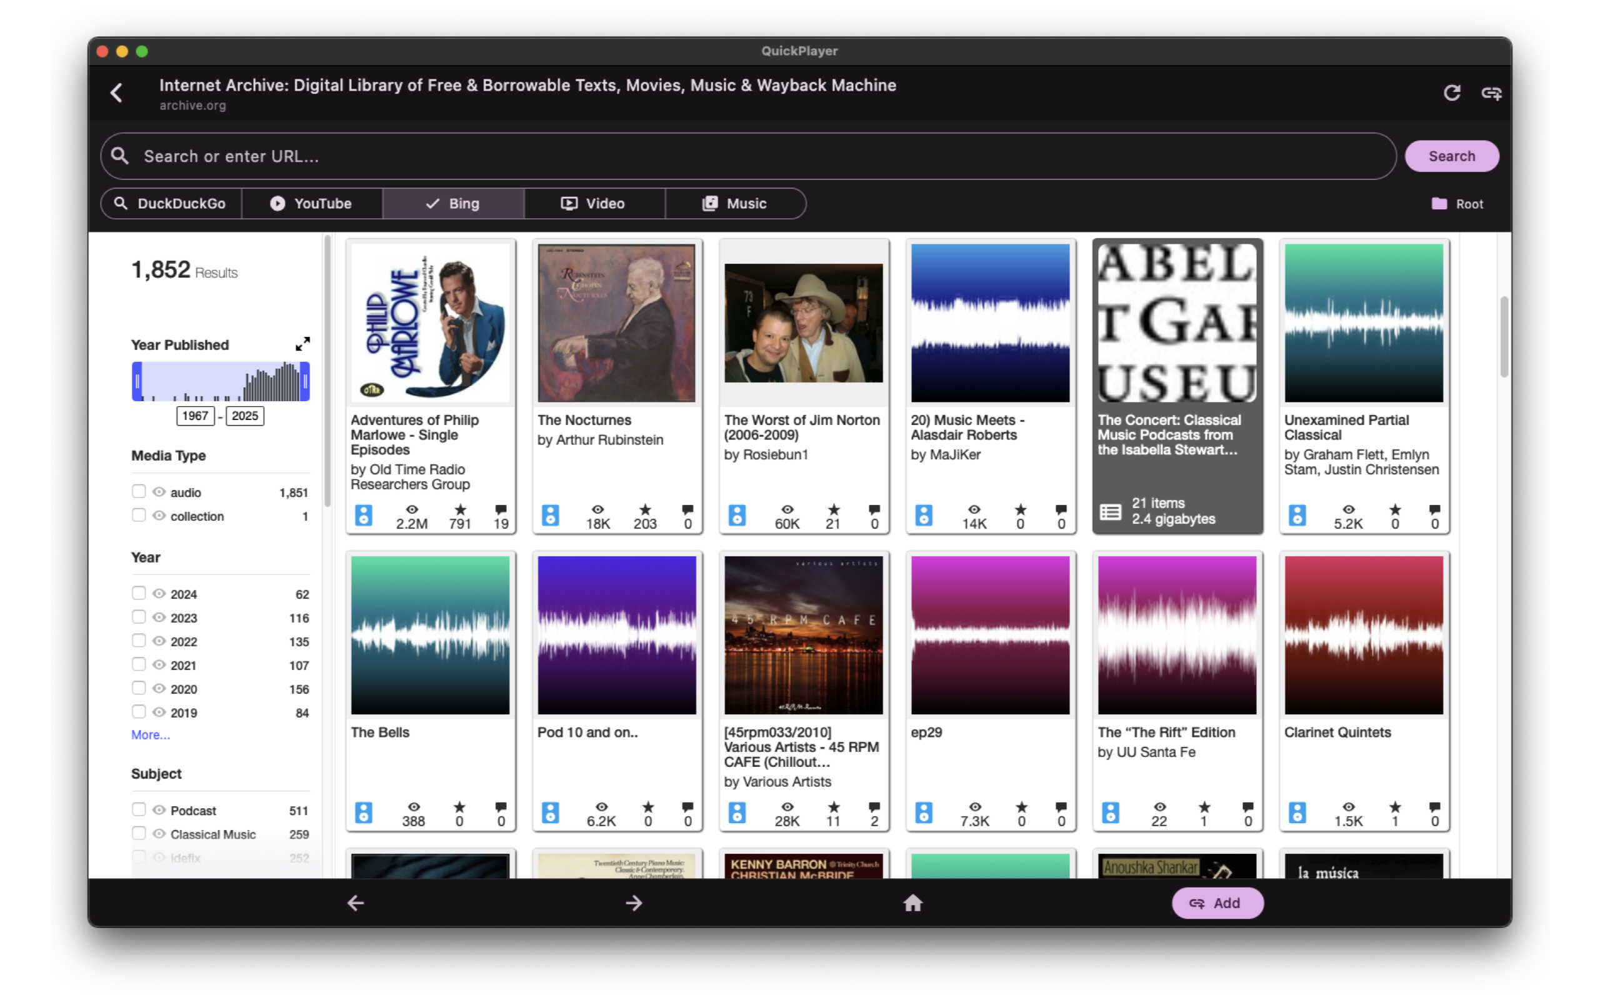Viewport: 1600px width, 1000px height.
Task: Enable the 2023 year filter checkbox
Action: click(138, 617)
